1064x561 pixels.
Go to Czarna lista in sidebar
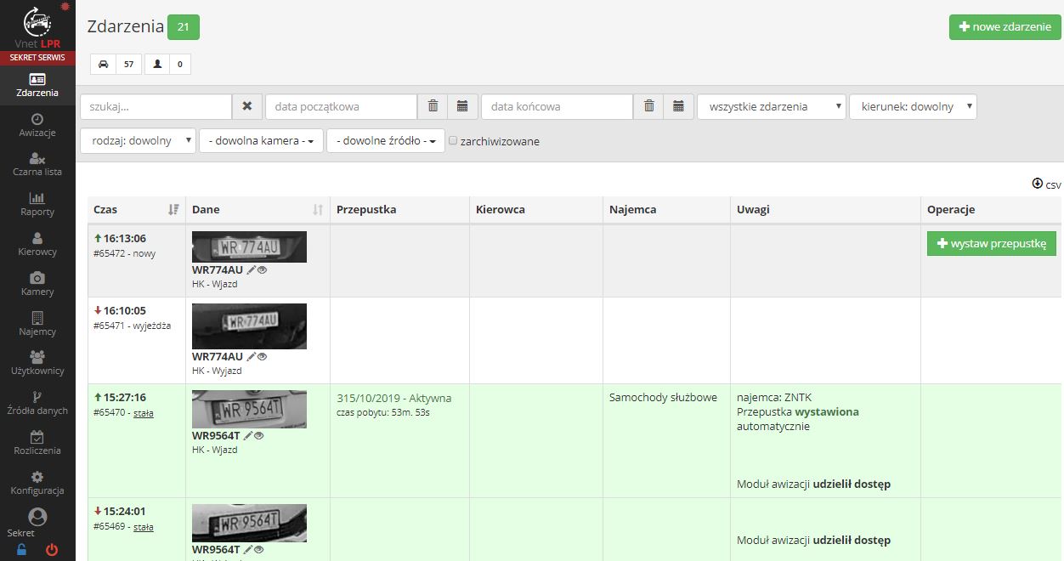click(x=37, y=165)
